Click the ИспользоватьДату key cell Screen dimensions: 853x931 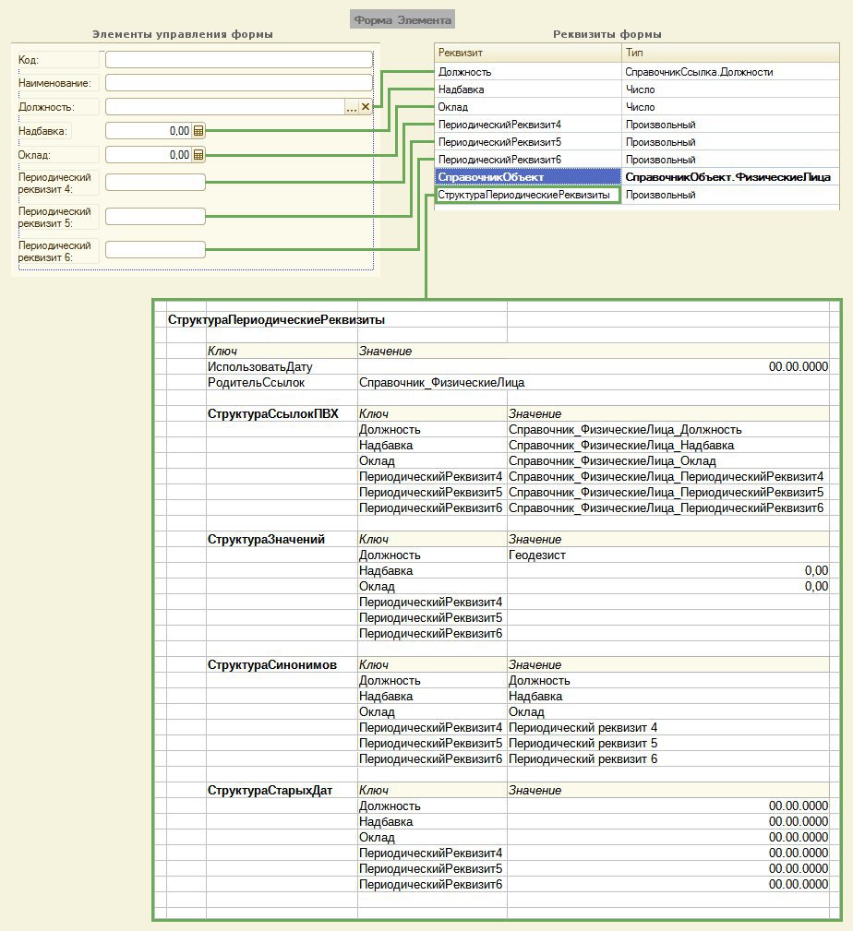(260, 366)
